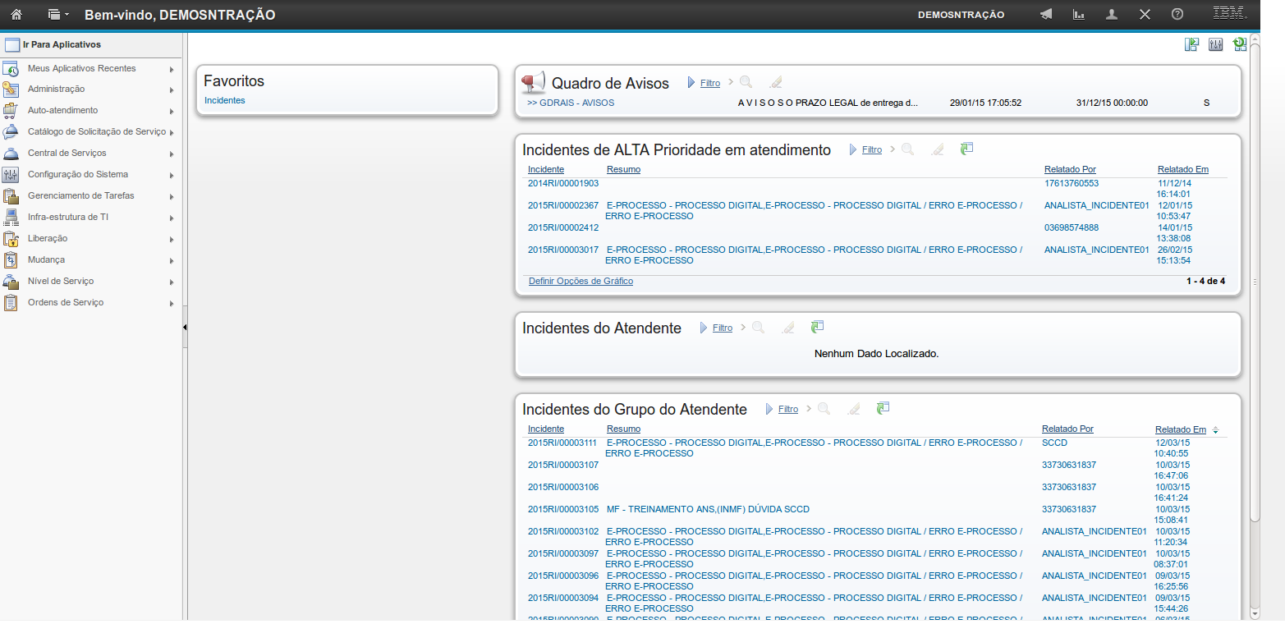Screen dimensions: 1285x624
Task: Expand the Administração submenu arrow
Action: (x=172, y=89)
